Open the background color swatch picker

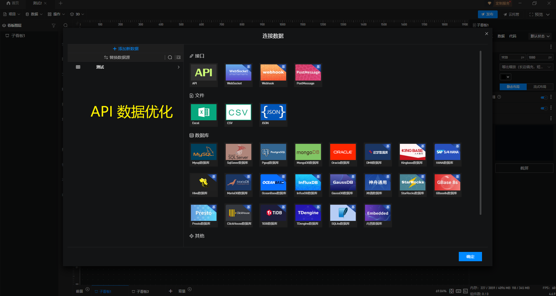pyautogui.click(x=506, y=77)
